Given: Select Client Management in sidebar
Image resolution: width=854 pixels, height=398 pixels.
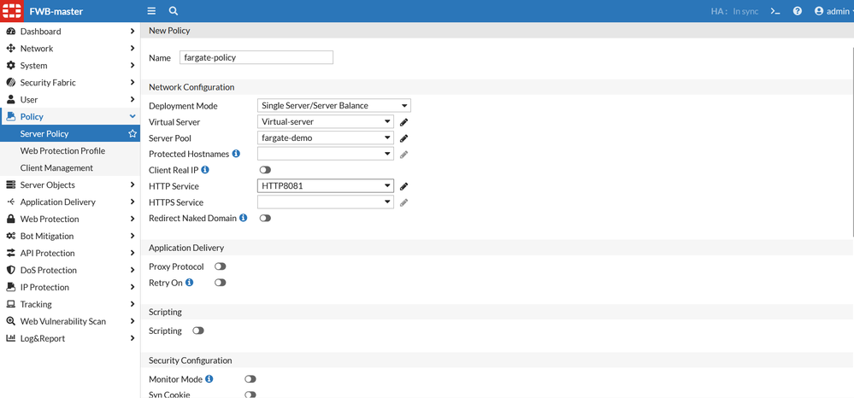Looking at the screenshot, I should 56,168.
